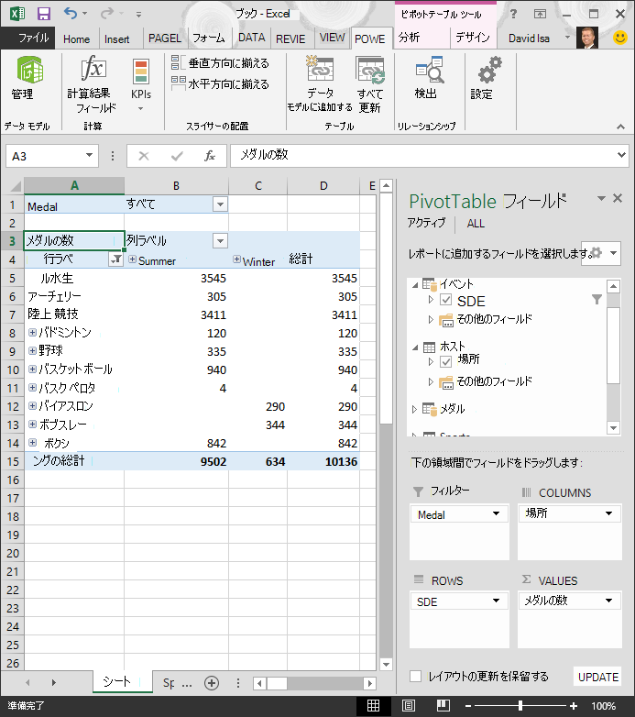Close the PivotTable フィールド pane
This screenshot has width=635, height=717.
[x=618, y=198]
